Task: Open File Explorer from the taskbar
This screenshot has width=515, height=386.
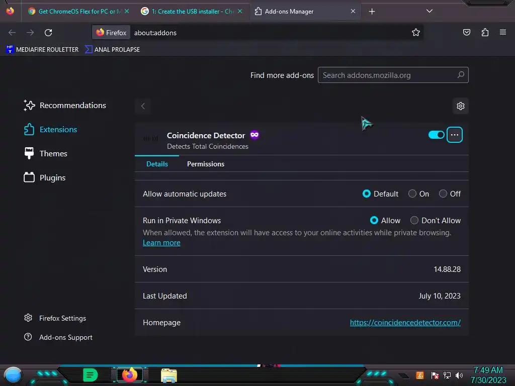Action: (x=169, y=375)
